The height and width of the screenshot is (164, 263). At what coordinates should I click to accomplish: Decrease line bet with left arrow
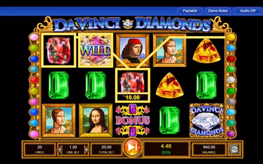click(x=60, y=149)
